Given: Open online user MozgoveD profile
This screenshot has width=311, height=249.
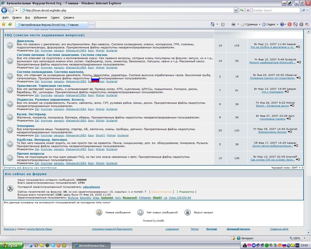Looking at the screenshot, I should click(130, 198).
